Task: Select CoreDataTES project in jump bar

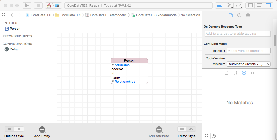Action: 38,15
